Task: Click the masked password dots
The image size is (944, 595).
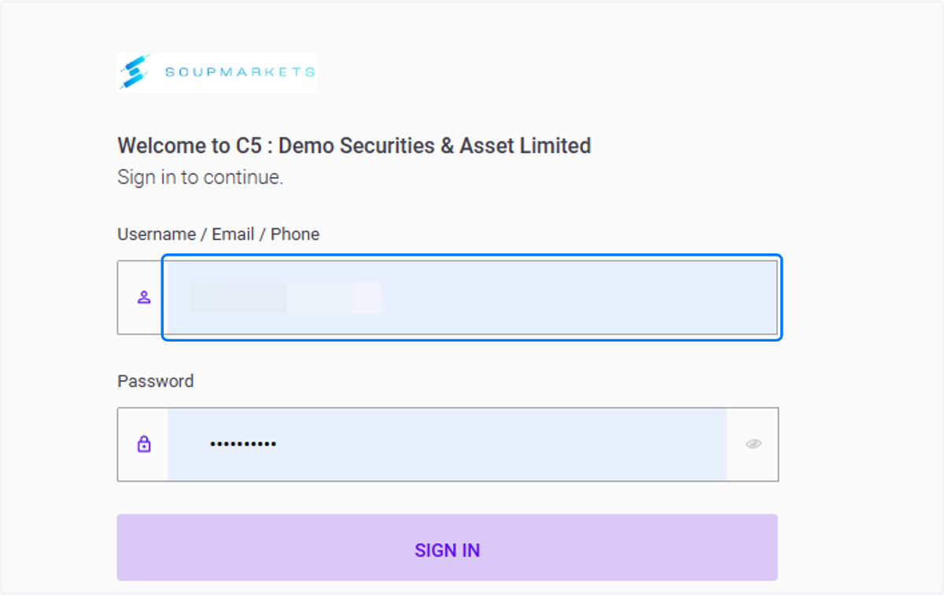Action: click(x=243, y=445)
